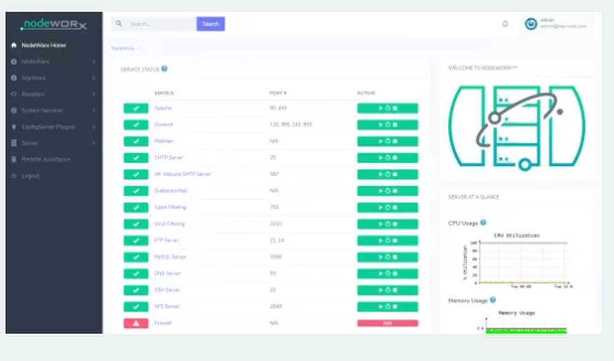Click the Service Status help icon
Image resolution: width=614 pixels, height=361 pixels.
165,69
